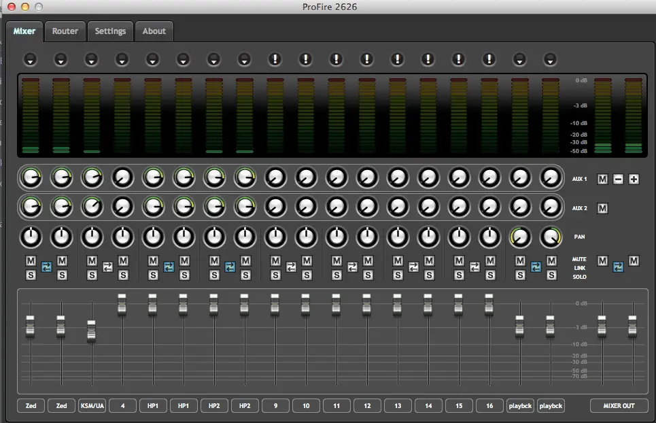Viewport: 656px width, 423px height.
Task: Open input dropdown above first HP2 channel
Action: [213, 59]
